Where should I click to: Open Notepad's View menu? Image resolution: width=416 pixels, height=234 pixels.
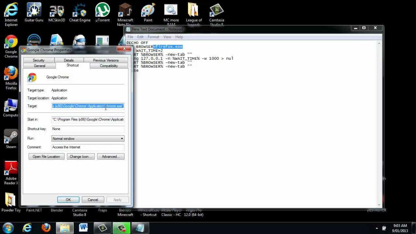point(167,37)
